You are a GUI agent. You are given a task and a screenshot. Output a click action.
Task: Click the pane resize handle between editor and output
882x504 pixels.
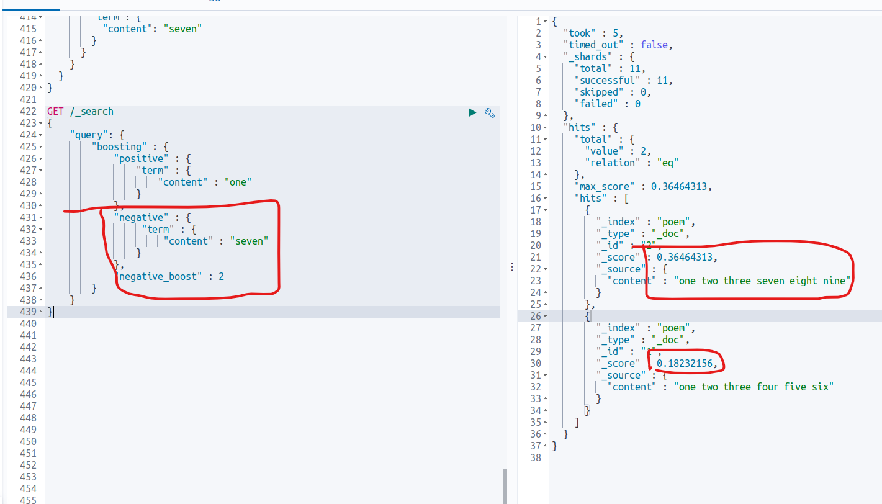tap(511, 266)
